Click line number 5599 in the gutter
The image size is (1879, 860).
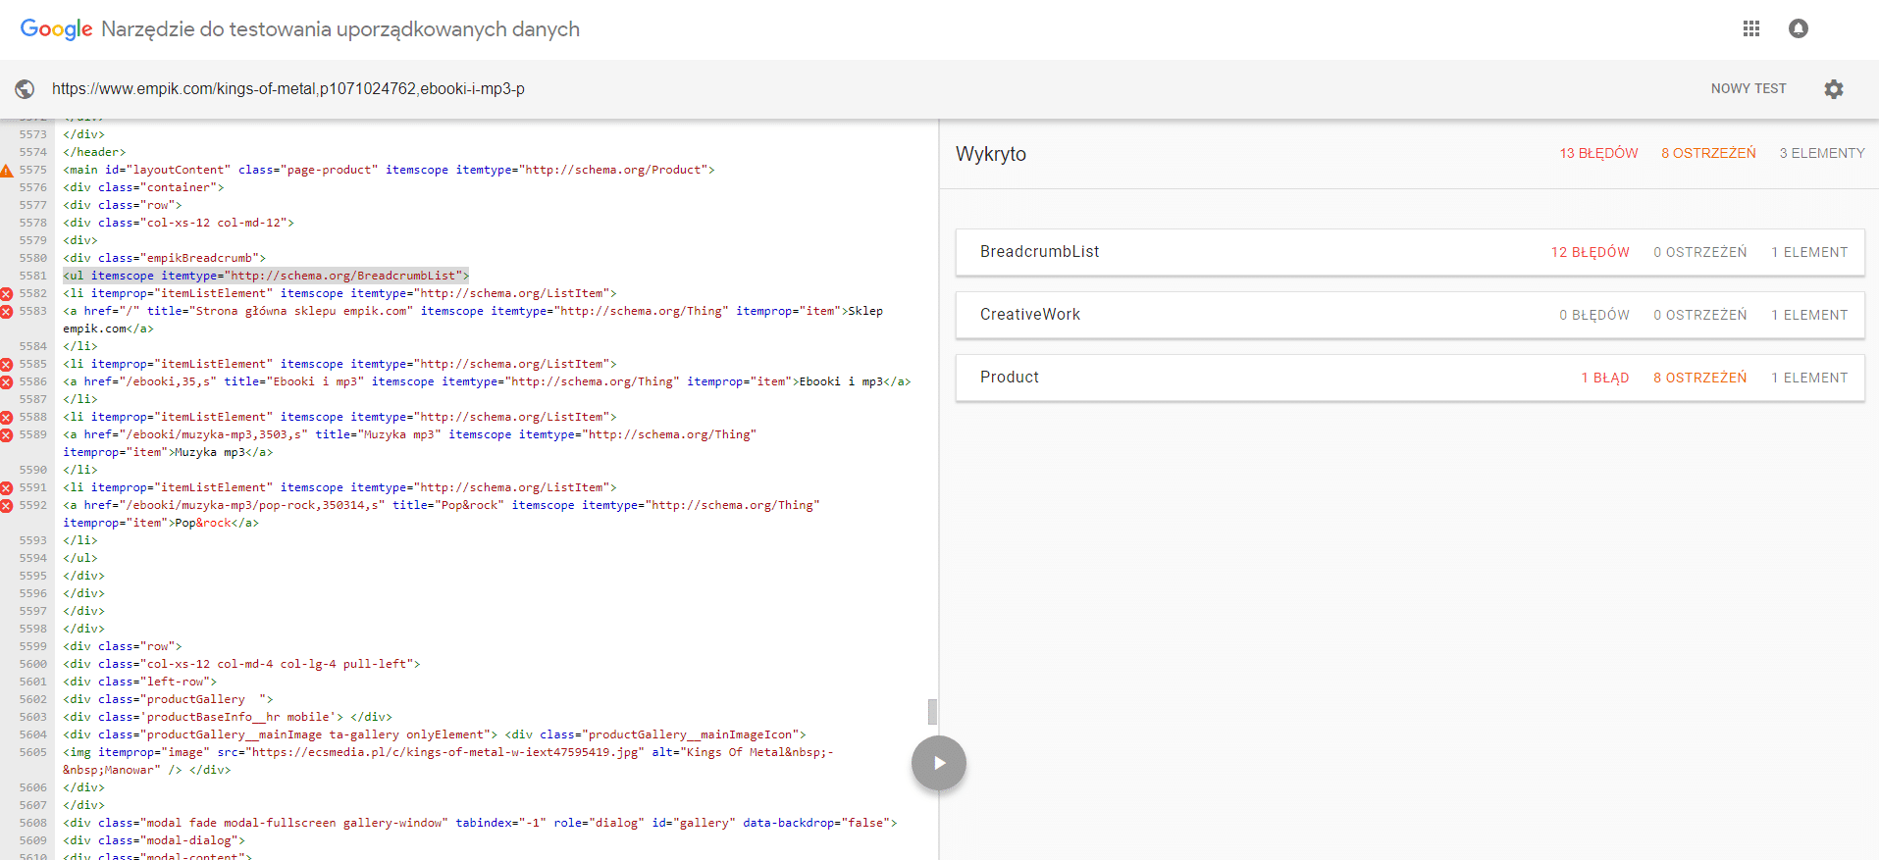32,646
